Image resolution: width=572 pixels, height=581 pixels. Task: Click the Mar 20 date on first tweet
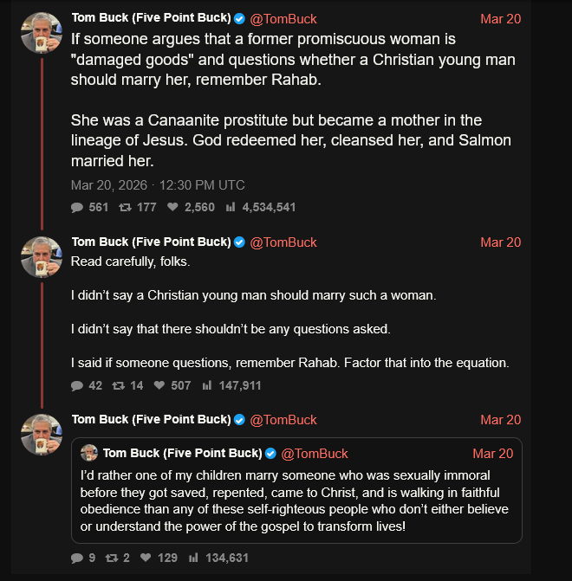pos(500,19)
